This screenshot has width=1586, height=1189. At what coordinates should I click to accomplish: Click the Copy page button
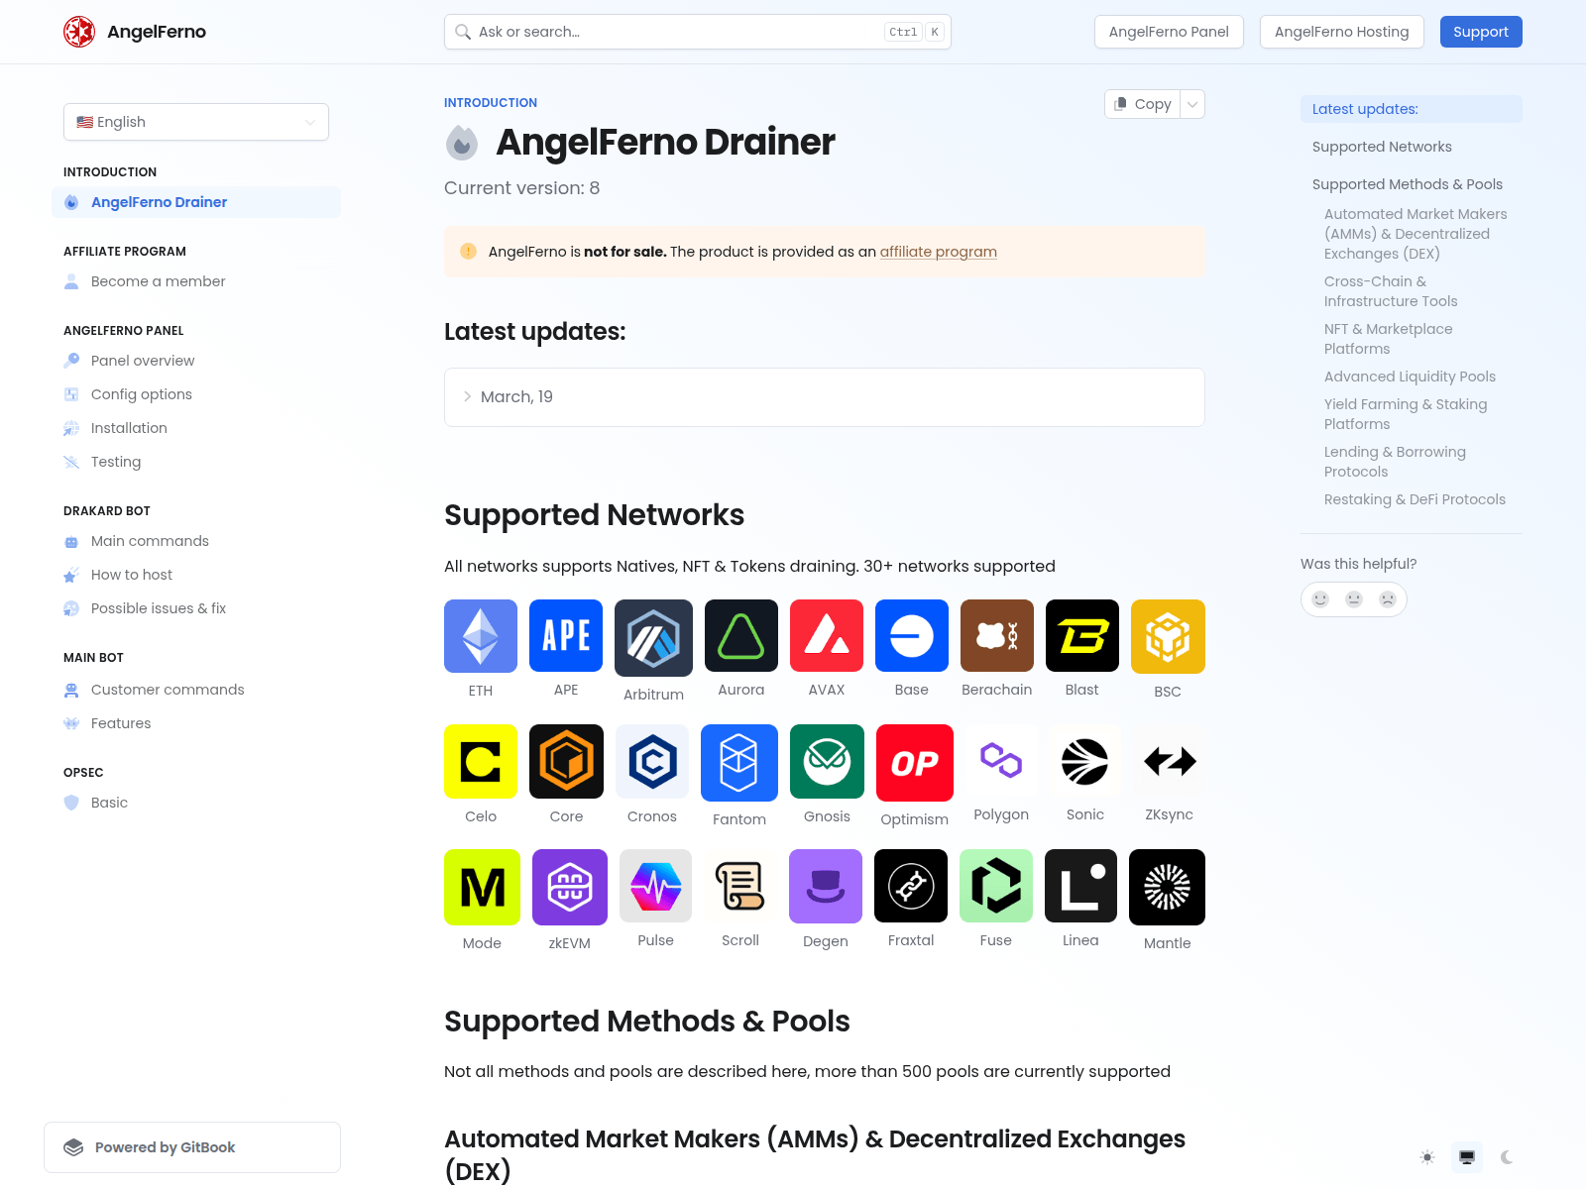click(x=1143, y=104)
